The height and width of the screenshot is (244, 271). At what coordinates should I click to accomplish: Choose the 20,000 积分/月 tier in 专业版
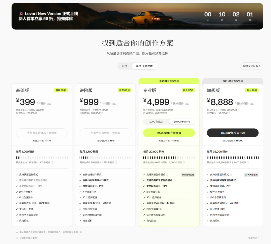182,122
